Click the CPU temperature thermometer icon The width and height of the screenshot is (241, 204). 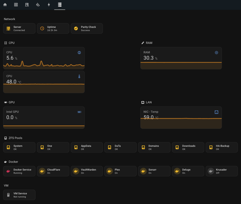(x=79, y=76)
